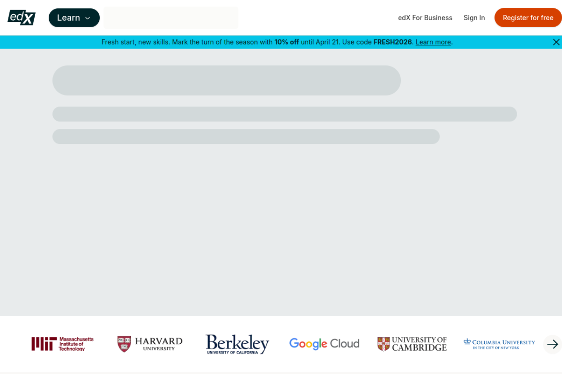The image size is (562, 374).
Task: Click the "10% off" promo text
Action: (x=287, y=42)
